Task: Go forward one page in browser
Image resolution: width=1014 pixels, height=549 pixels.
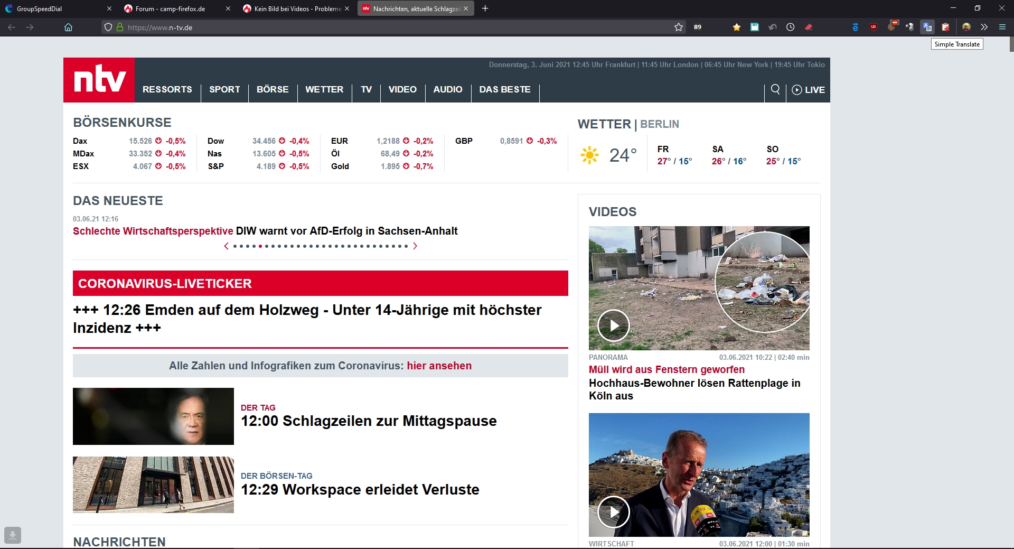Action: pos(30,27)
